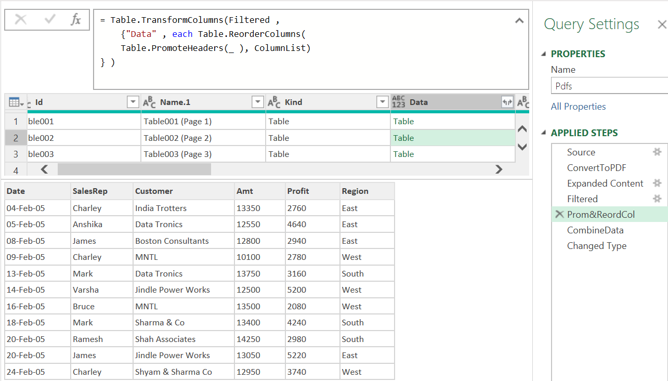Open settings gear for the Filtered step

click(x=657, y=199)
